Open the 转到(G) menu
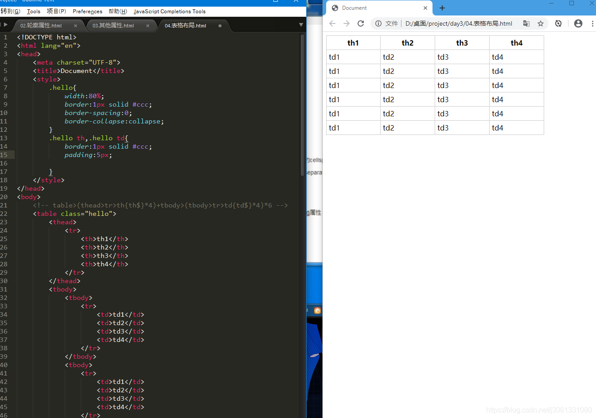The width and height of the screenshot is (596, 418). [x=10, y=12]
